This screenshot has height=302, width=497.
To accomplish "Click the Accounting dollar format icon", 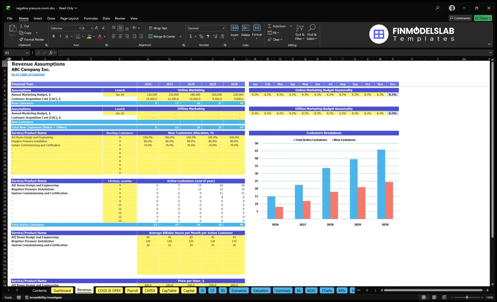I will point(191,36).
